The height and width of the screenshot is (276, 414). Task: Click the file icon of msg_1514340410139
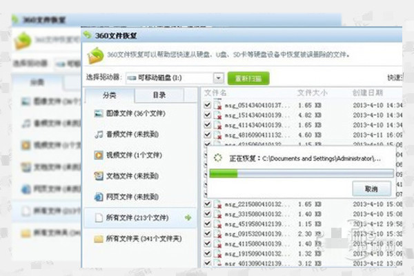[x=217, y=115]
